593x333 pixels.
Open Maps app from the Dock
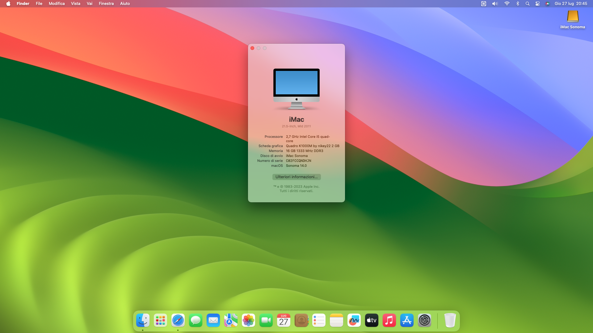click(231, 320)
